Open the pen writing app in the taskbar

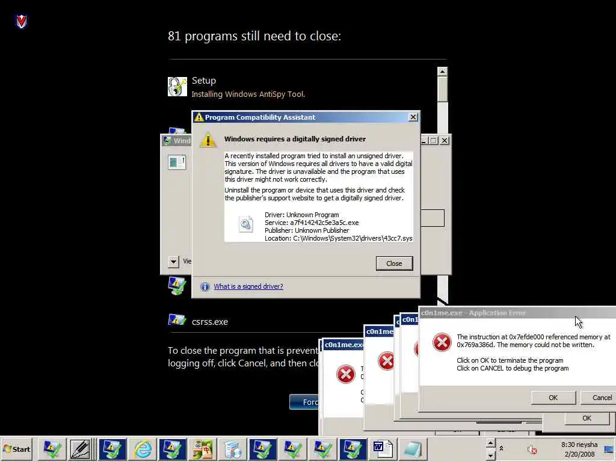tap(80, 449)
